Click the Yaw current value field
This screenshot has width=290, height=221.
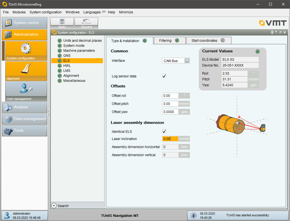point(234,85)
